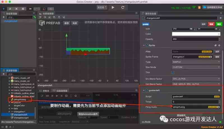Refresh the preview using the reload icon
Viewport: 224px width, 129px height.
(x=123, y=7)
